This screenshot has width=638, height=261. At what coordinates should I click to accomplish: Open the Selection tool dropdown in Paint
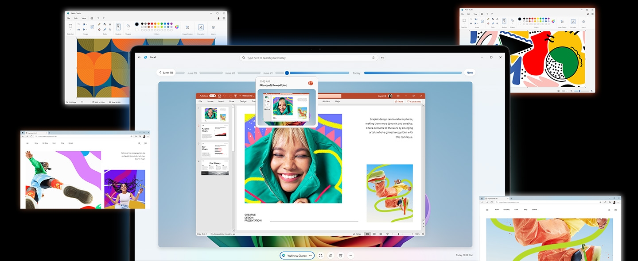tap(70, 29)
